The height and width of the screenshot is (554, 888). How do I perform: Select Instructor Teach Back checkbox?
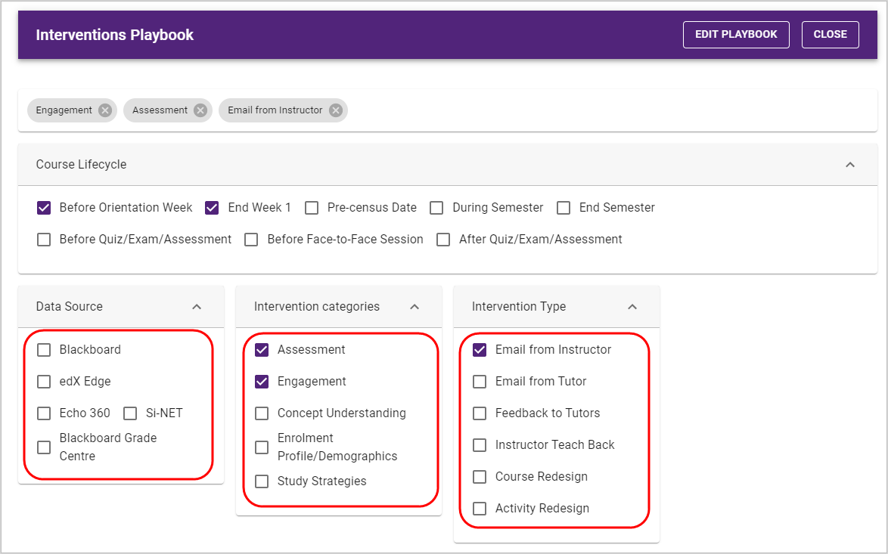pyautogui.click(x=479, y=444)
